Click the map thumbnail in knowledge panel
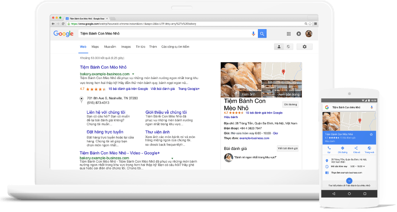This screenshot has height=212, width=397. coord(281,71)
